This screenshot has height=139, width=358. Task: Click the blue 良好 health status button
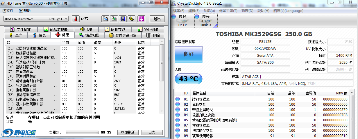(x=188, y=54)
